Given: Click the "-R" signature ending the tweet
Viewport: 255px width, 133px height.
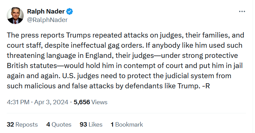Looking at the screenshot, I should tap(206, 86).
